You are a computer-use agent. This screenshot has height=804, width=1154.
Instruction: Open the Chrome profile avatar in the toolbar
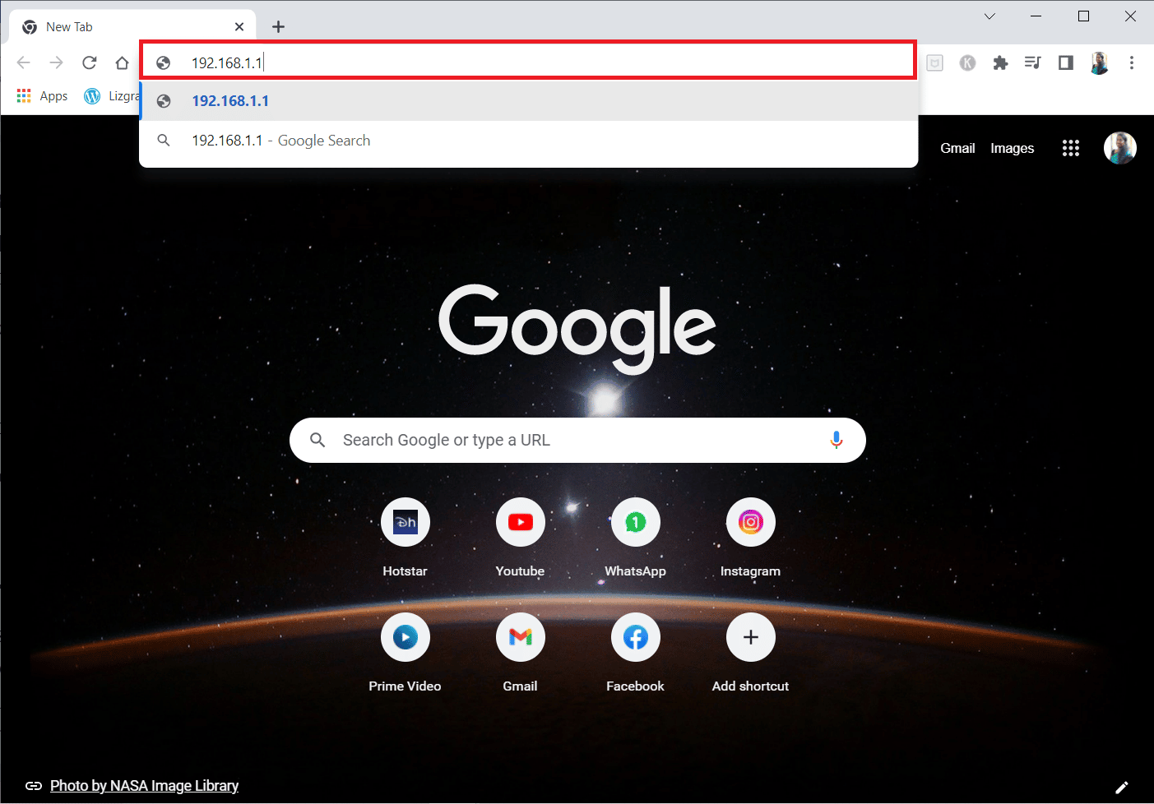[1099, 62]
